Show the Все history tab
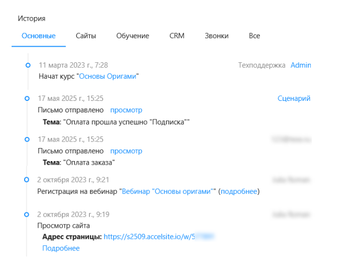345x267 pixels. point(254,36)
